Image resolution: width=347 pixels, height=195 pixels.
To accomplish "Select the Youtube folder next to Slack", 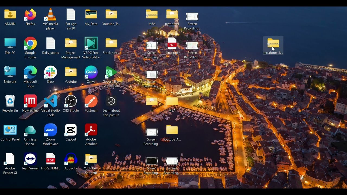I will point(71,75).
